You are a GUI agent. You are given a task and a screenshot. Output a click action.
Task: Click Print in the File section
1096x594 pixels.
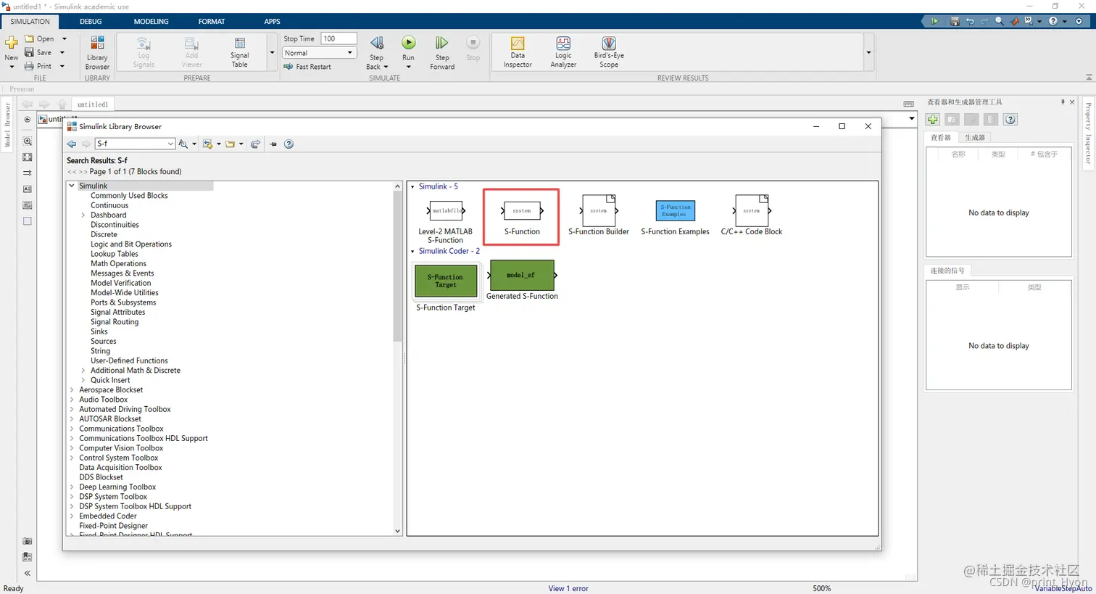pos(38,66)
